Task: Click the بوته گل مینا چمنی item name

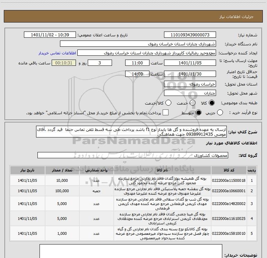Action: tap(162, 219)
